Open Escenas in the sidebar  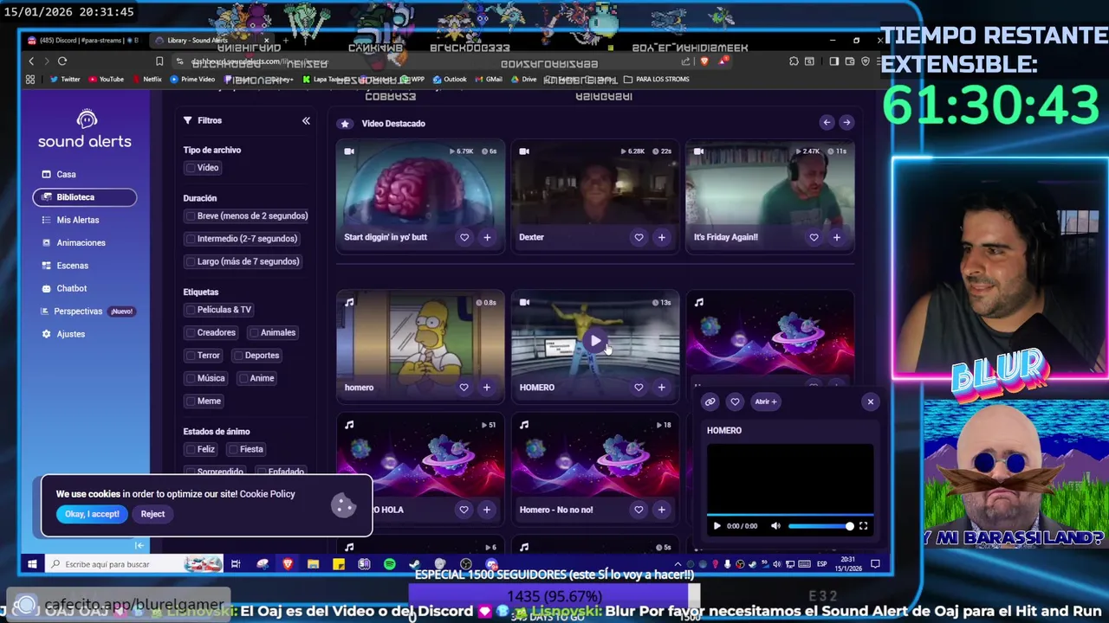click(x=72, y=266)
